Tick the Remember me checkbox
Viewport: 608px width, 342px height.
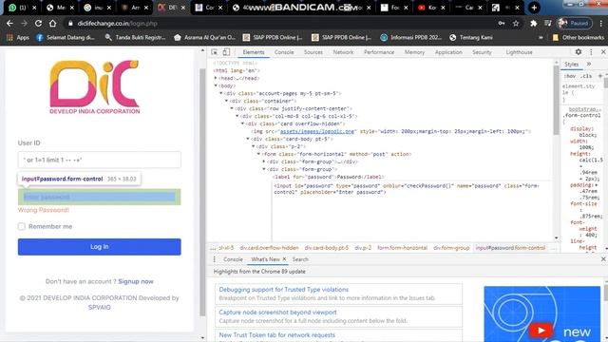point(21,226)
